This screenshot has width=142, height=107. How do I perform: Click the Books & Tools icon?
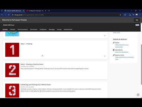click(114, 55)
